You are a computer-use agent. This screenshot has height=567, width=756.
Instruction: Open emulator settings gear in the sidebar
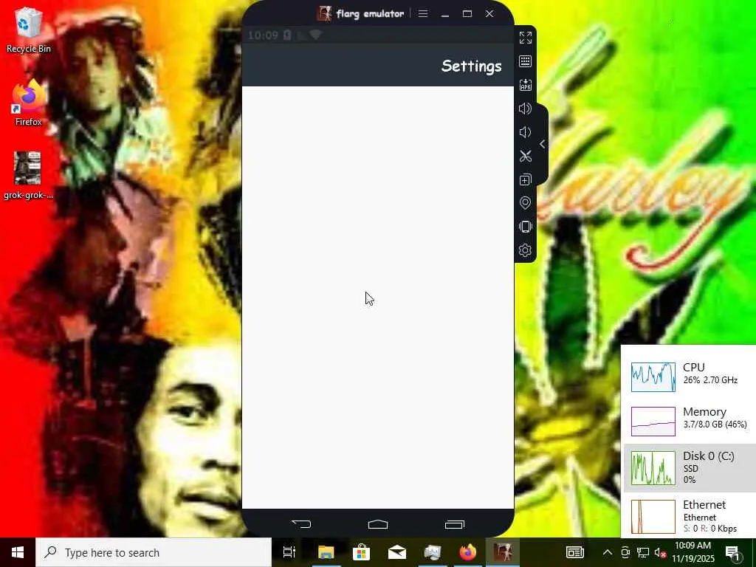(x=525, y=250)
